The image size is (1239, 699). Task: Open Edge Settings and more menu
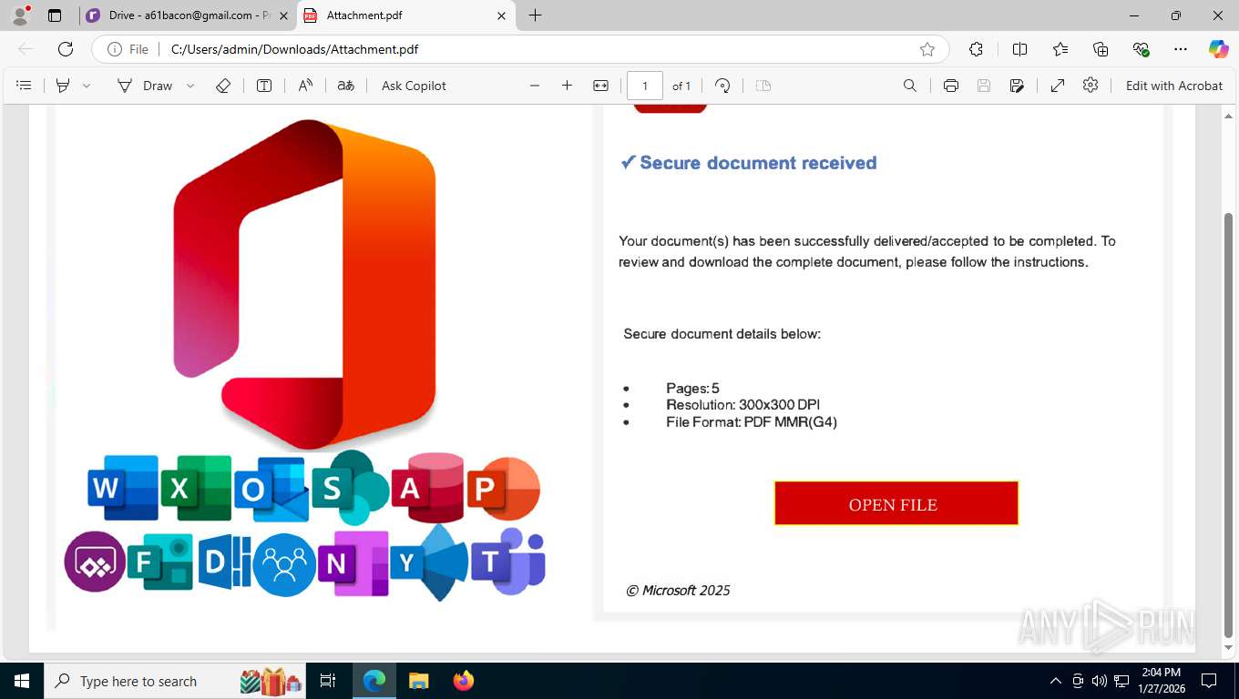pyautogui.click(x=1181, y=49)
